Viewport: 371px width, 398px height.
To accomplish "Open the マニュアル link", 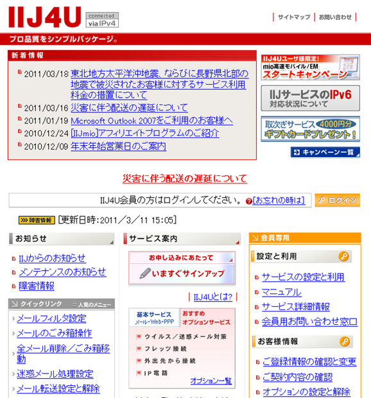I will 281,292.
